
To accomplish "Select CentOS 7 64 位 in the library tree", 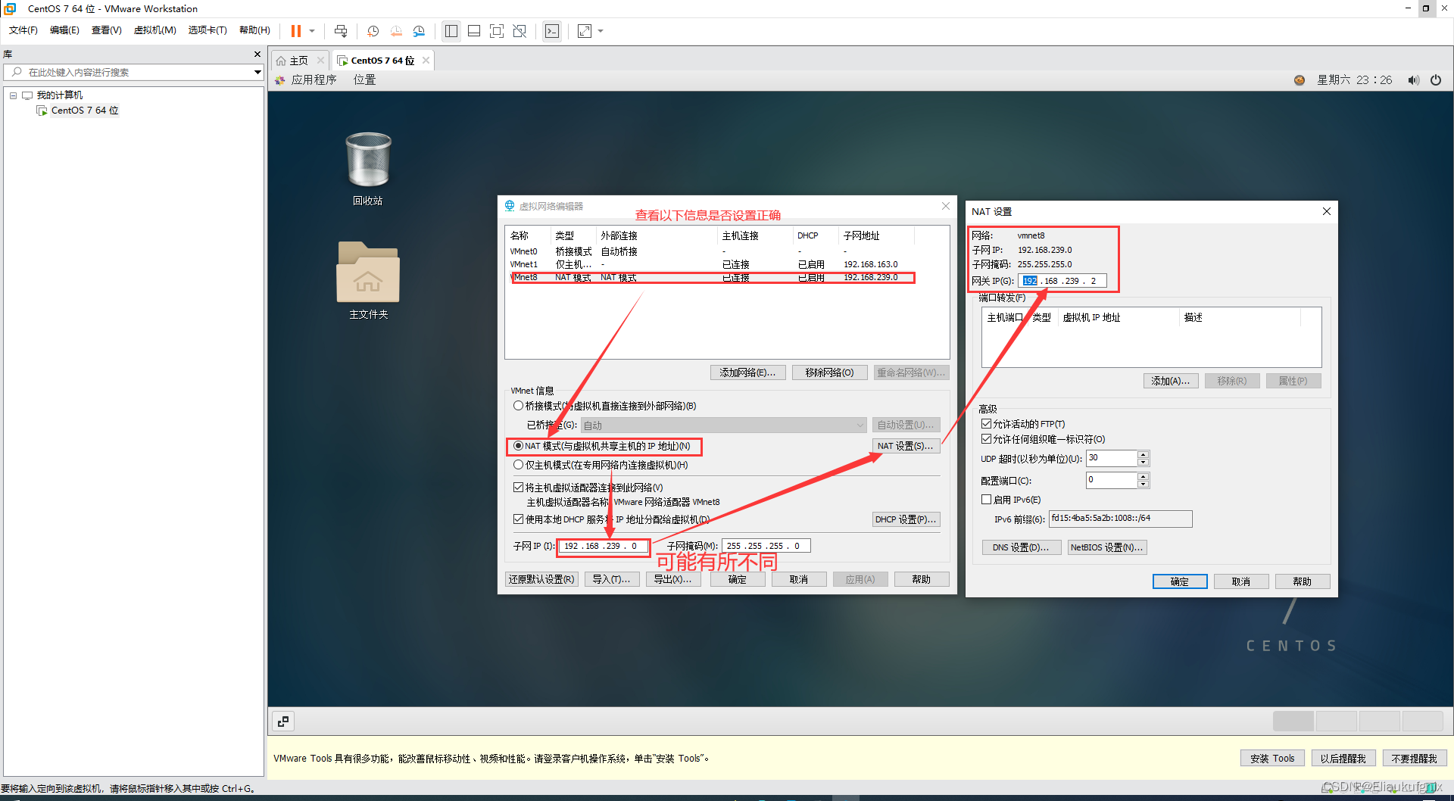I will point(84,111).
